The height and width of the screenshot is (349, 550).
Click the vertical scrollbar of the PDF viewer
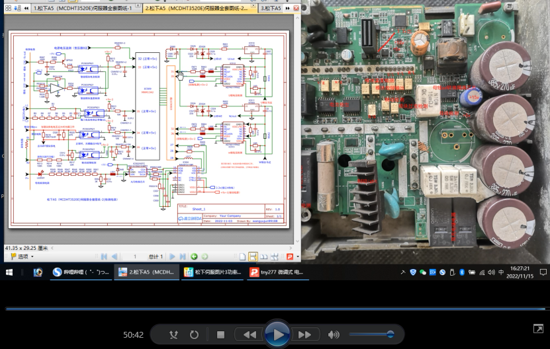point(297,130)
